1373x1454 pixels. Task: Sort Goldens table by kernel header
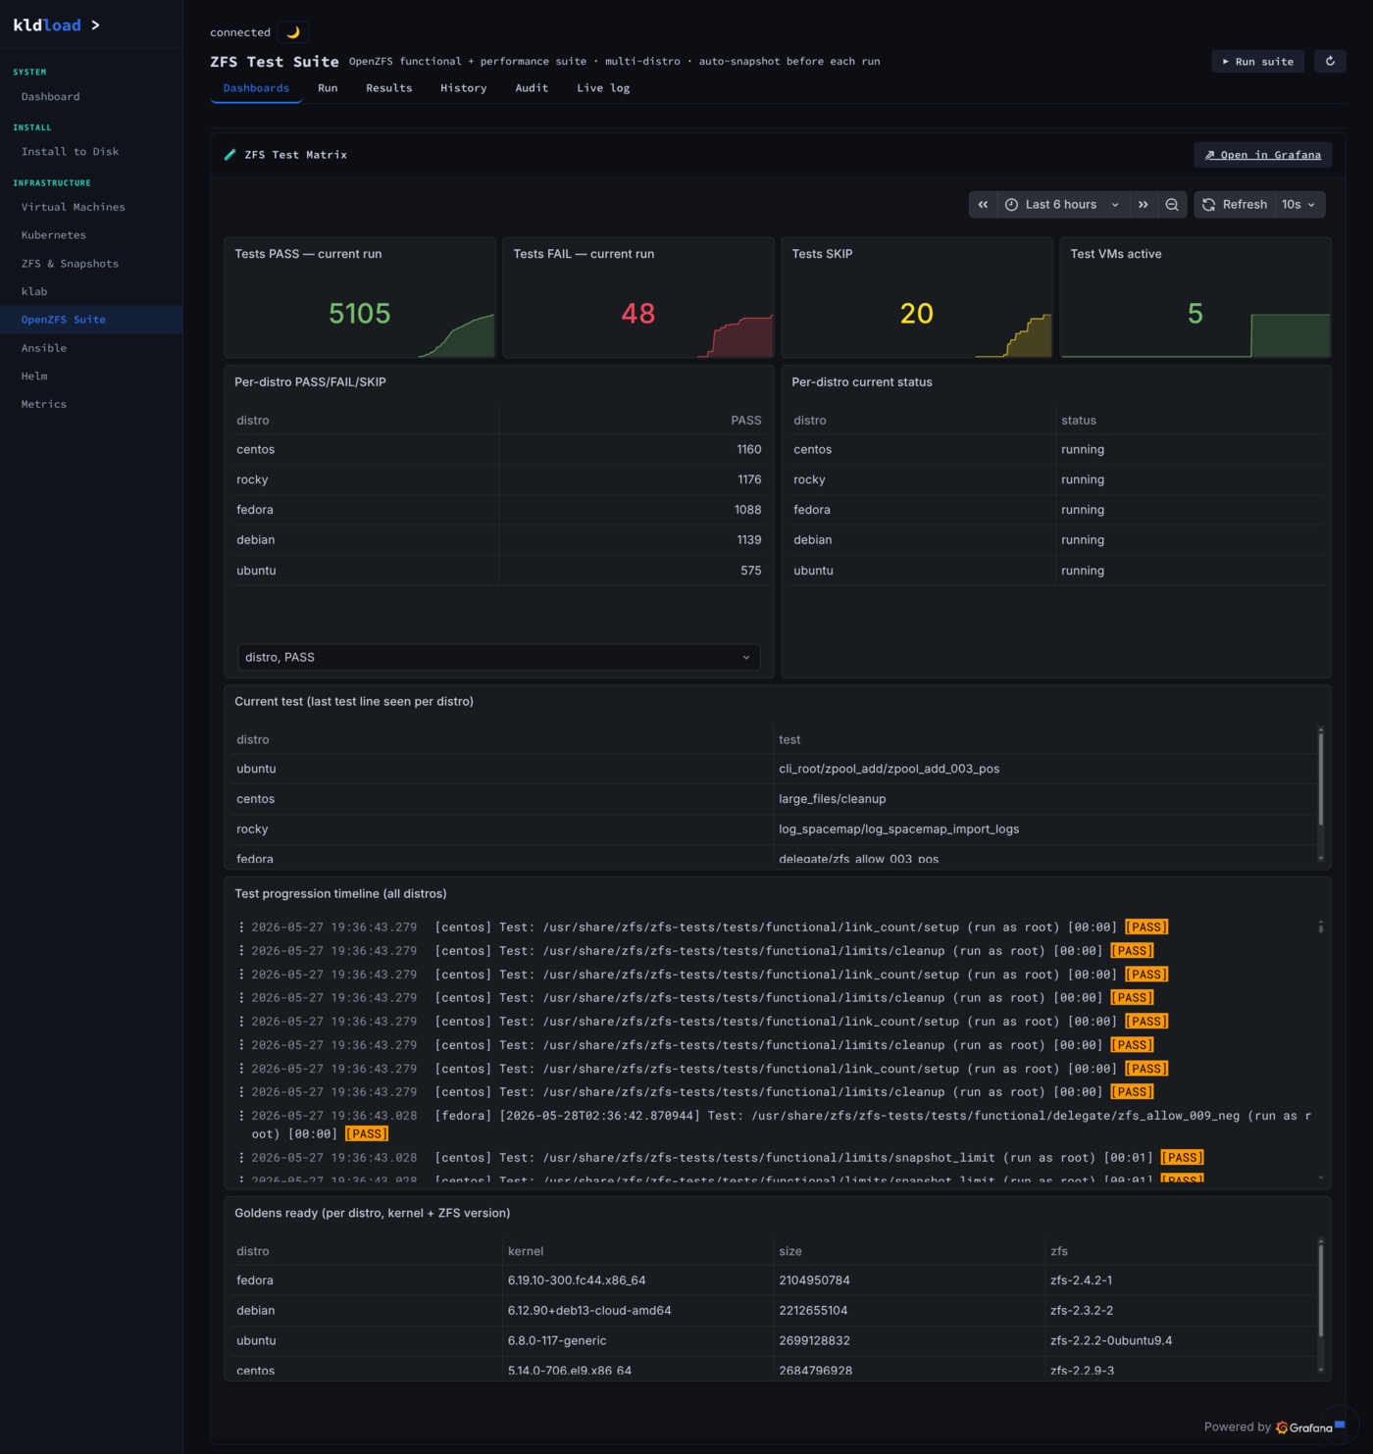coord(526,1252)
